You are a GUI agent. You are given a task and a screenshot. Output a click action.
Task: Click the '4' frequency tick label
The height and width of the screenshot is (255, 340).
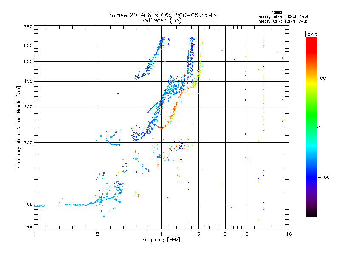pos(161,234)
